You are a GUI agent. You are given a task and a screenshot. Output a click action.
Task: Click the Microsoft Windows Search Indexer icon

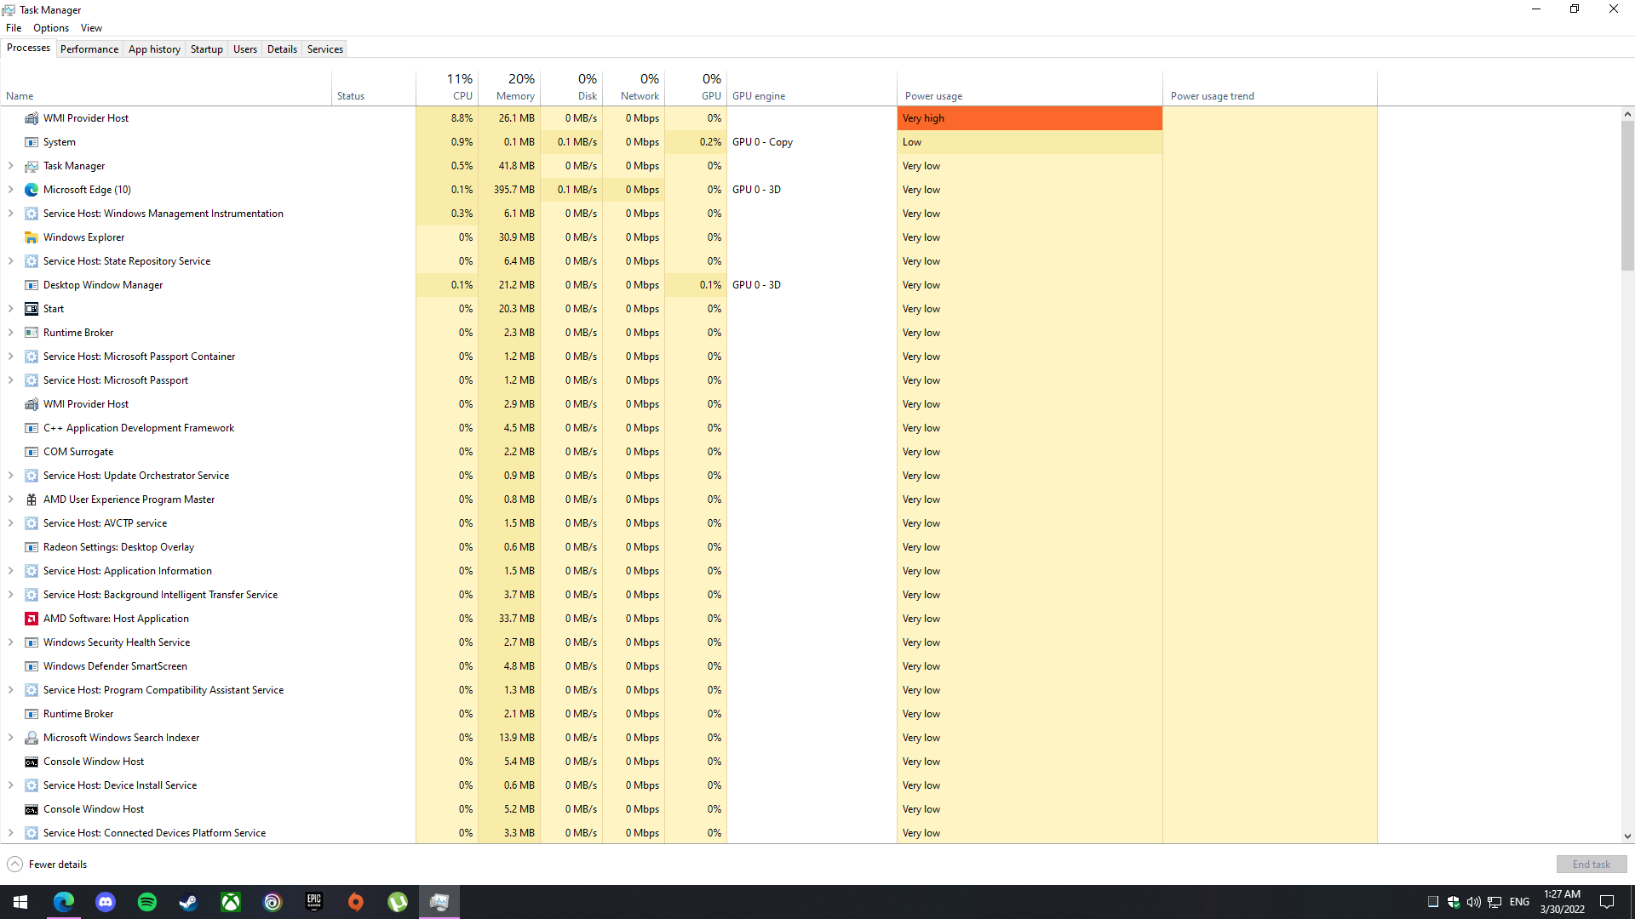(x=32, y=738)
